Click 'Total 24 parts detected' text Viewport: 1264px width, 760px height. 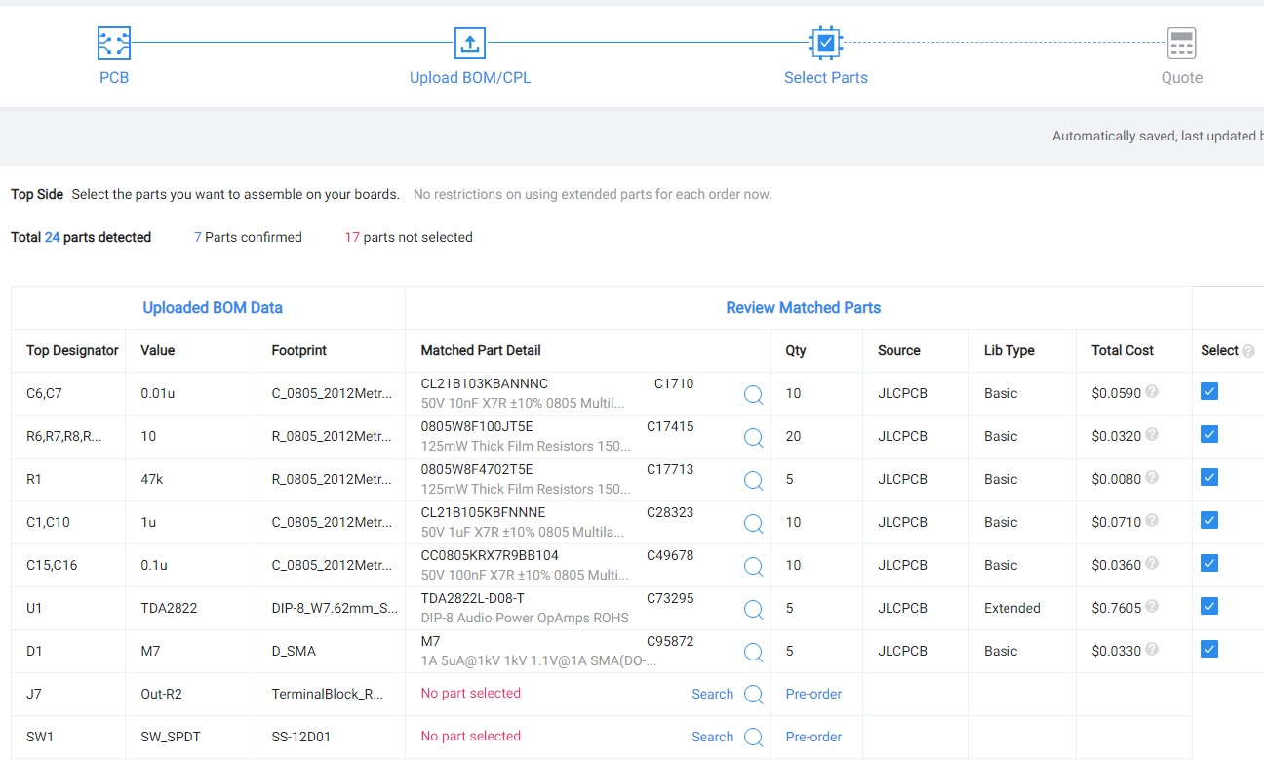81,237
